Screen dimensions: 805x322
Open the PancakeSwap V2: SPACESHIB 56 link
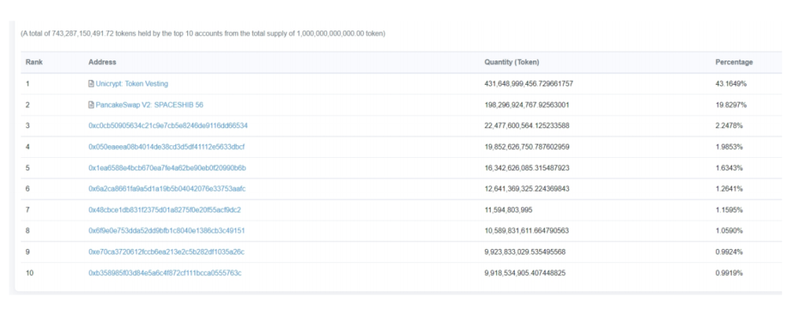(x=149, y=104)
